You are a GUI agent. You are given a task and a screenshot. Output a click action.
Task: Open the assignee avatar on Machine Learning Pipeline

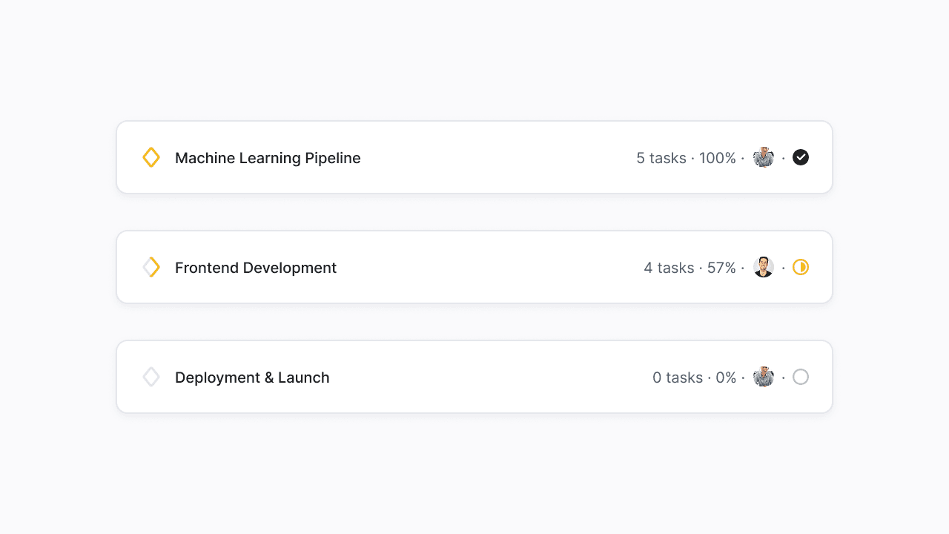click(763, 157)
